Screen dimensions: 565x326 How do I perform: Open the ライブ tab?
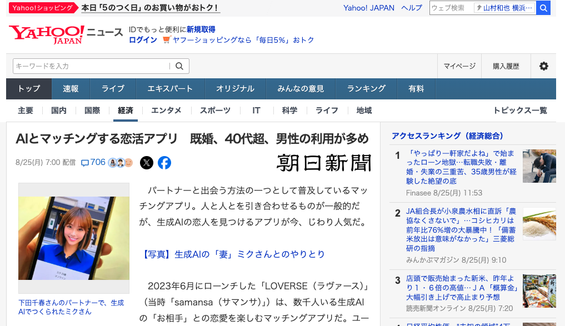pos(113,89)
